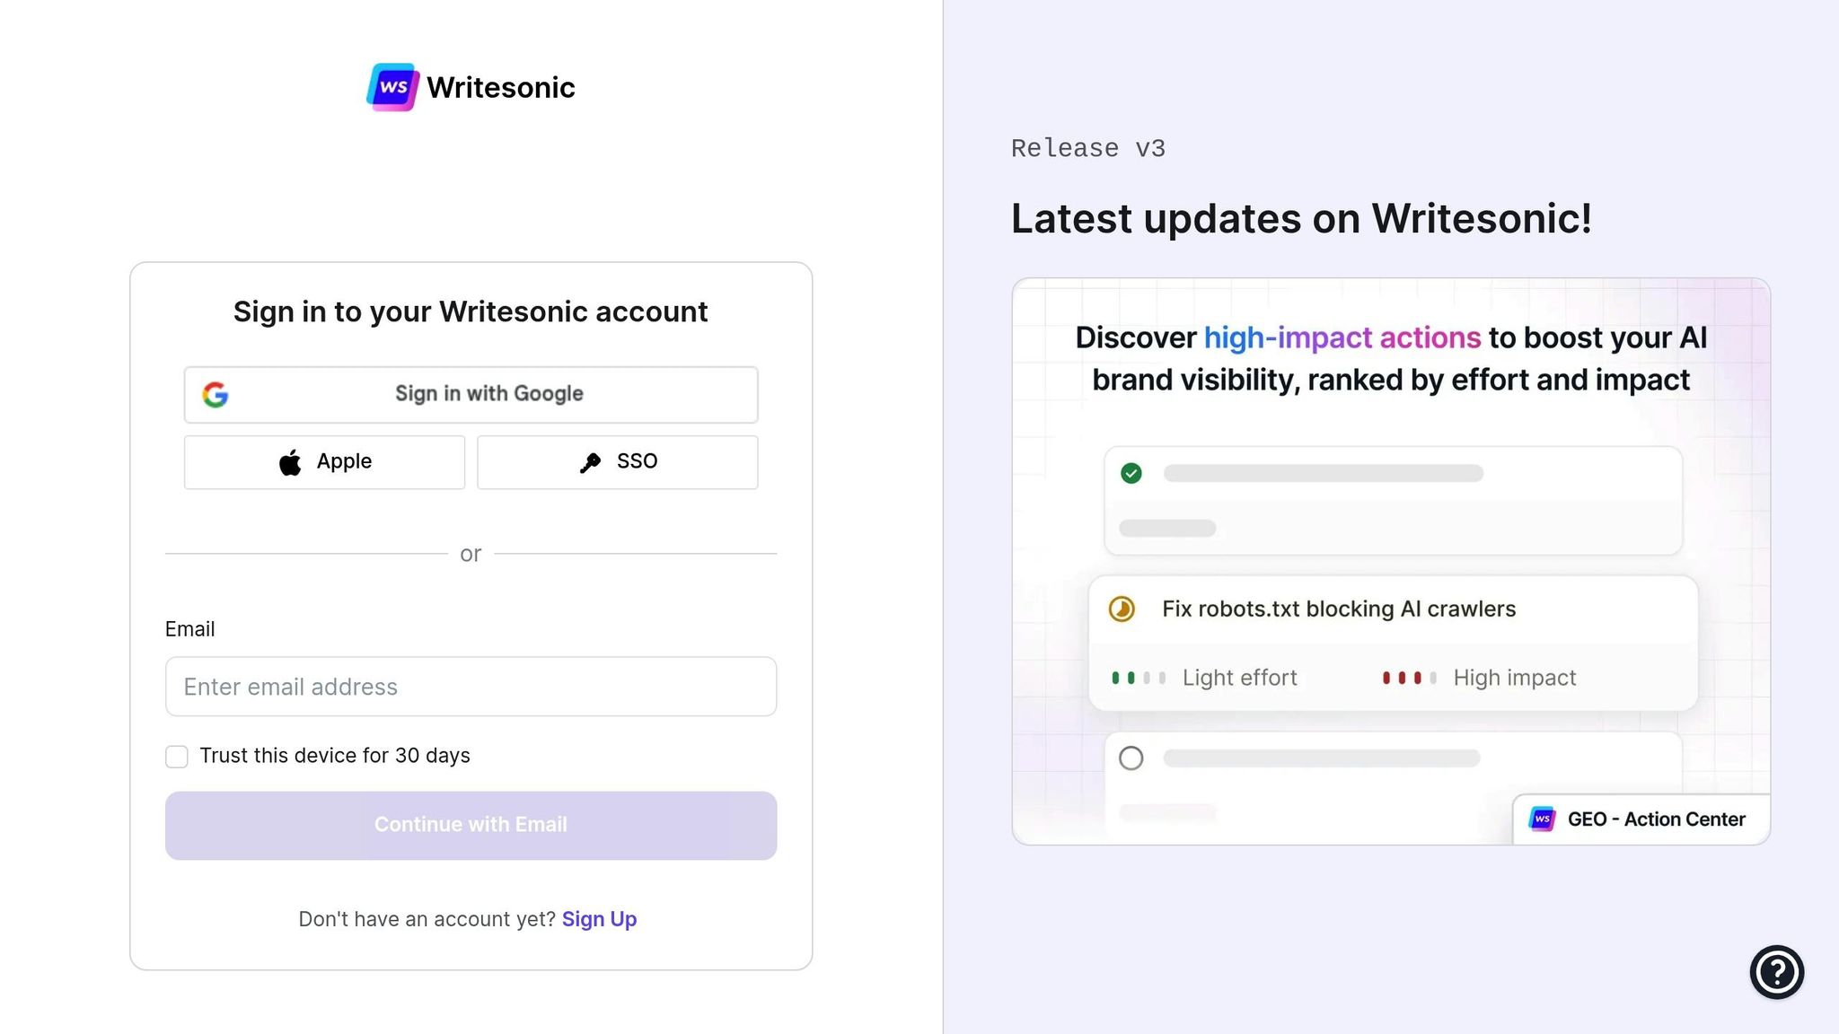The height and width of the screenshot is (1034, 1839).
Task: Enable Trust this device for 30 days
Action: [177, 757]
